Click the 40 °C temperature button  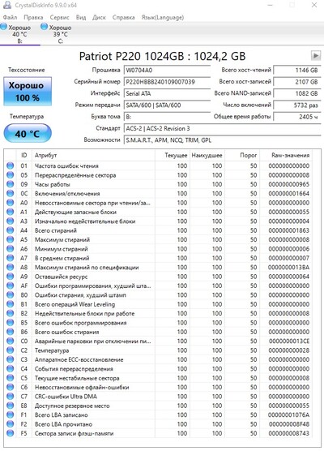click(x=28, y=133)
